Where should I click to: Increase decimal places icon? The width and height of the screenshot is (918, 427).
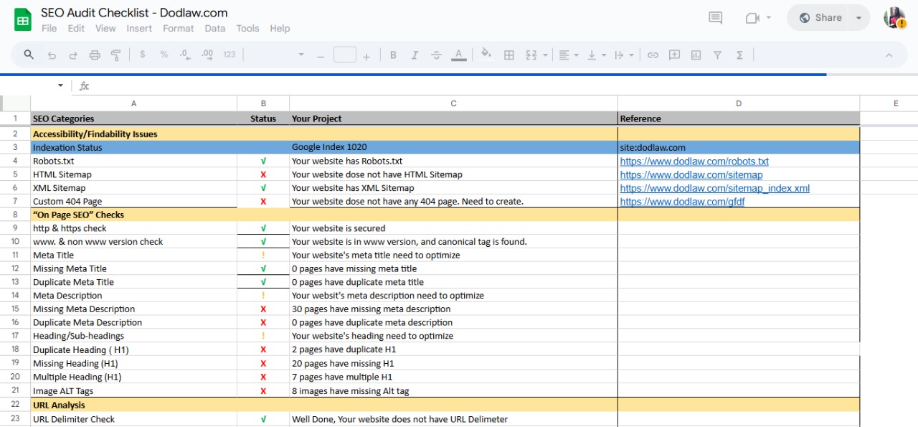(207, 55)
